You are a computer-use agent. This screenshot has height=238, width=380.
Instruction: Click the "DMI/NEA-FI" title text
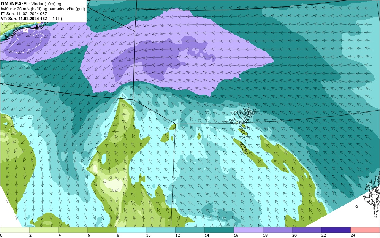tap(14, 4)
